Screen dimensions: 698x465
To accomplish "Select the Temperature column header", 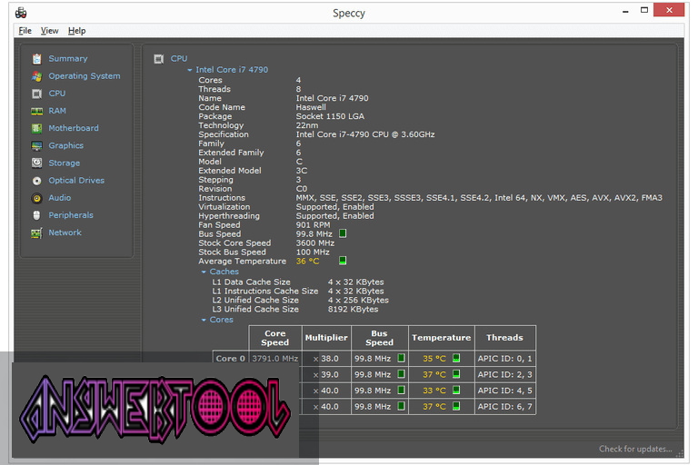I will 441,338.
